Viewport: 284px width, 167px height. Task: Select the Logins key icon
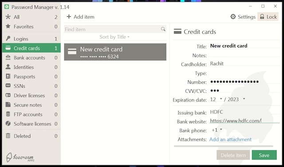point(8,39)
